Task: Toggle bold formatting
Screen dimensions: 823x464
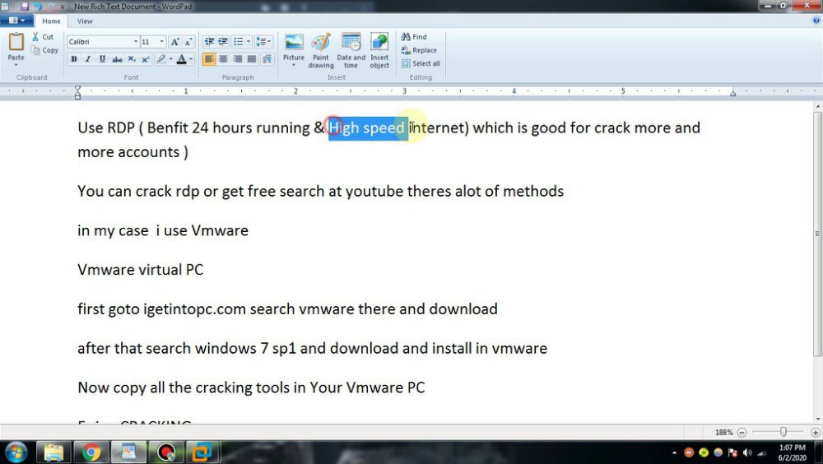Action: [x=74, y=58]
